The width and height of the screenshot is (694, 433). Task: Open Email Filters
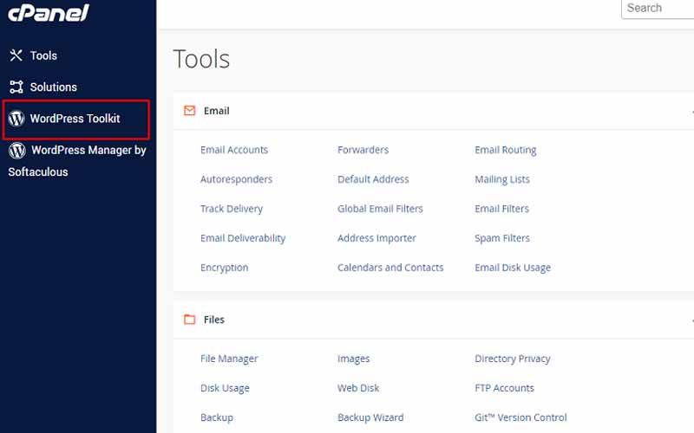(x=502, y=209)
